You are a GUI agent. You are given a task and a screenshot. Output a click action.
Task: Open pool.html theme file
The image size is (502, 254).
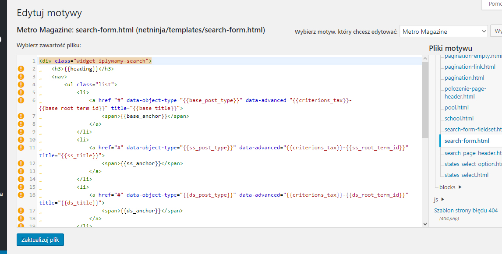click(x=456, y=107)
